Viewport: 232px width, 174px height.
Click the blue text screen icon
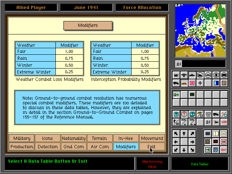point(207,134)
